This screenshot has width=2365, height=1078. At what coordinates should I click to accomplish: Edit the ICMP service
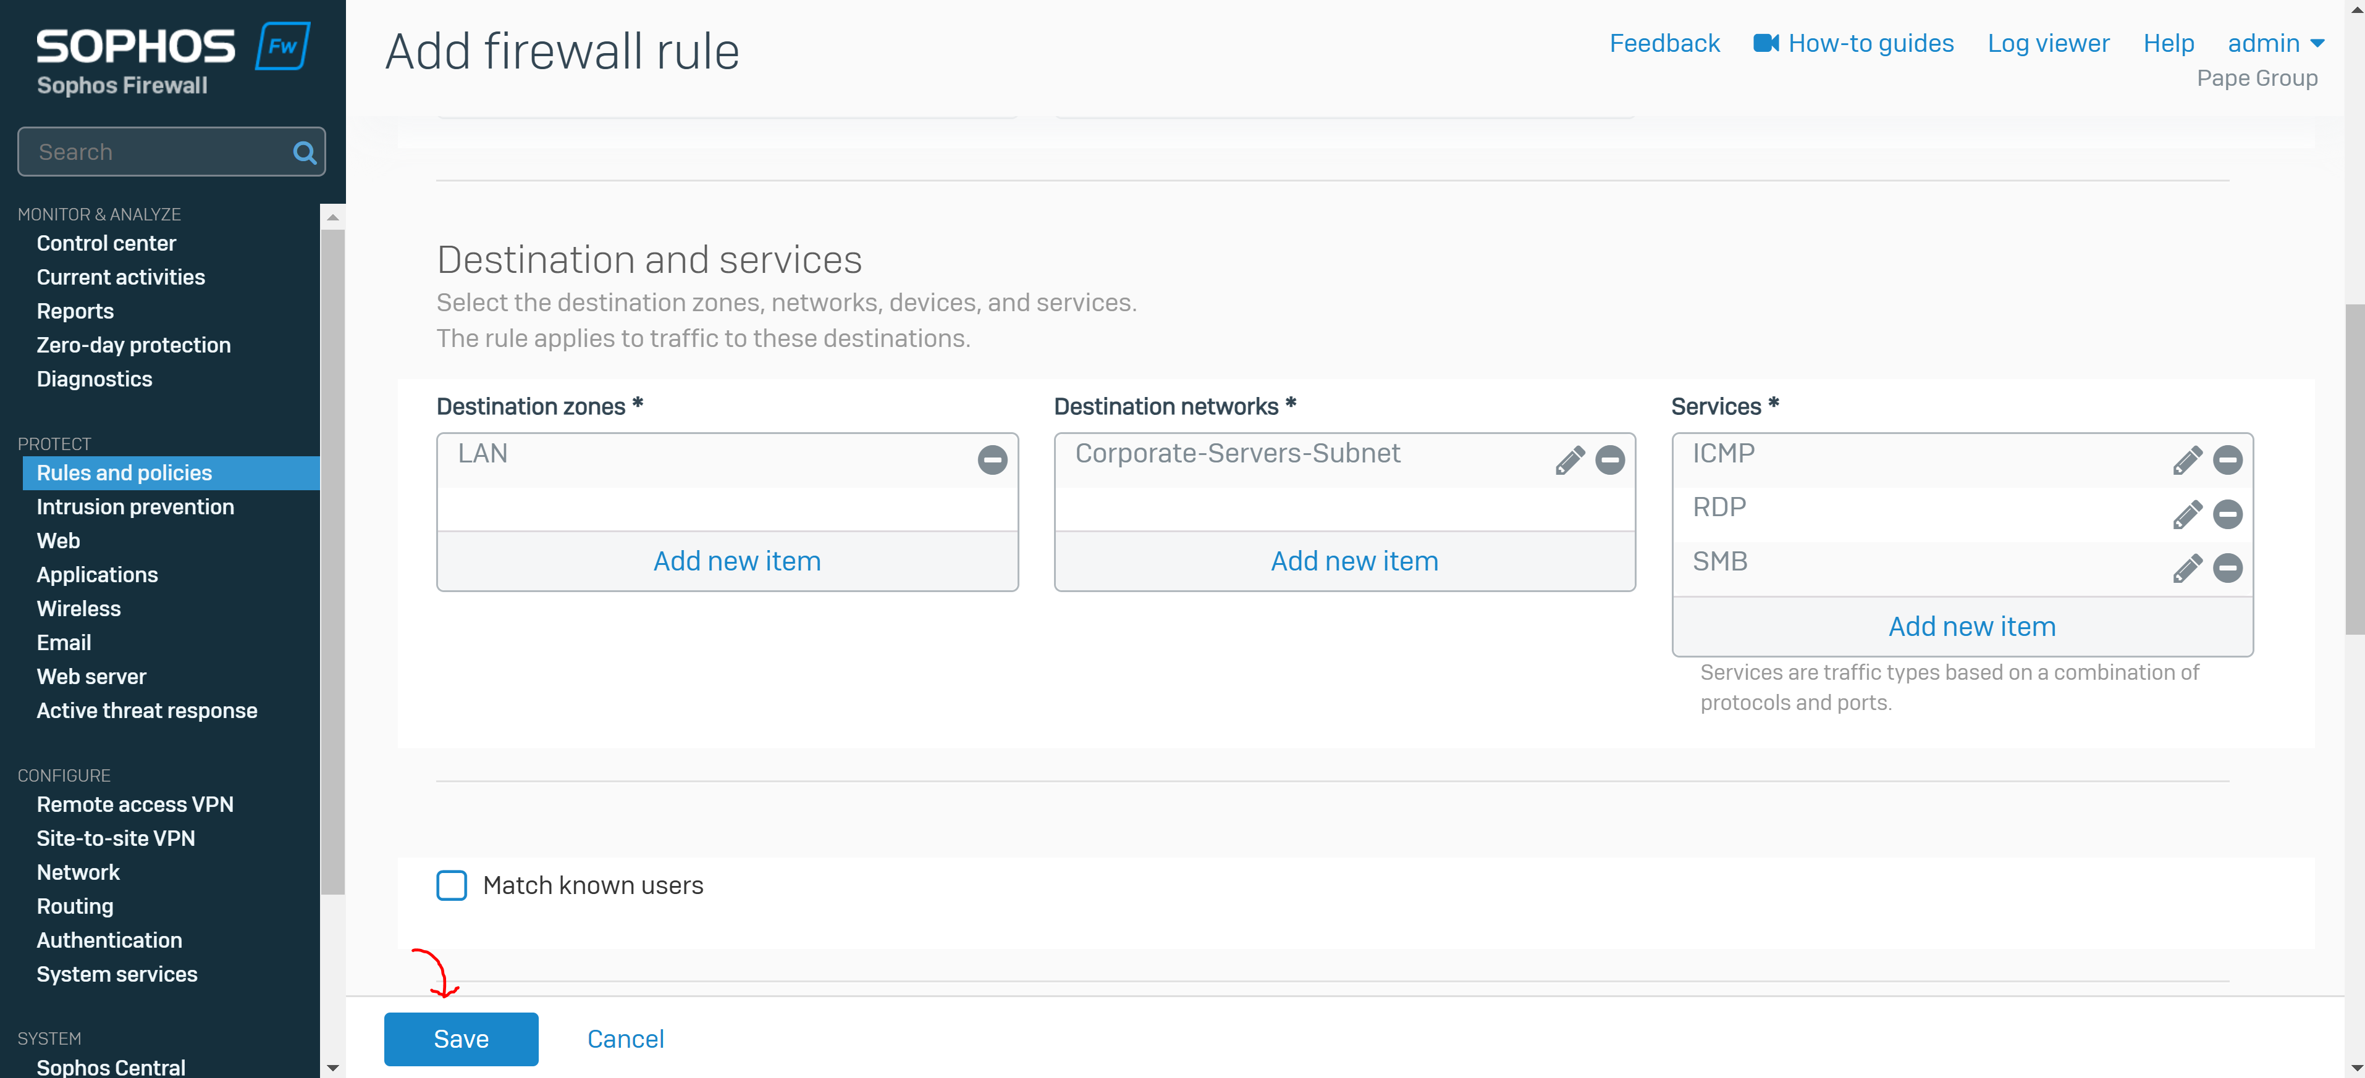(x=2187, y=459)
